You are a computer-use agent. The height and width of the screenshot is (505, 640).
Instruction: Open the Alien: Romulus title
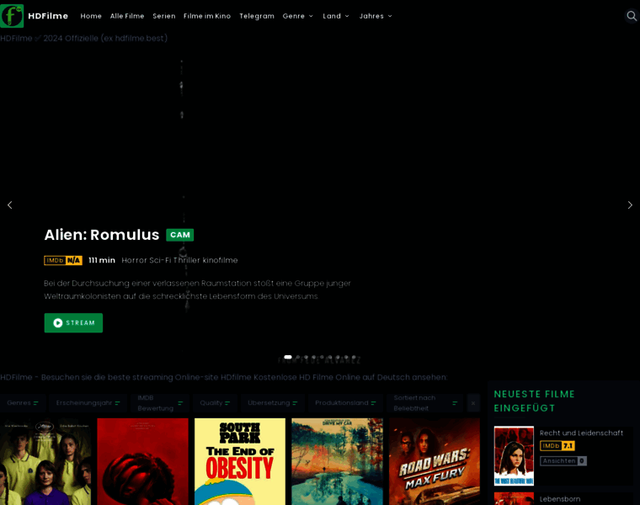click(102, 235)
